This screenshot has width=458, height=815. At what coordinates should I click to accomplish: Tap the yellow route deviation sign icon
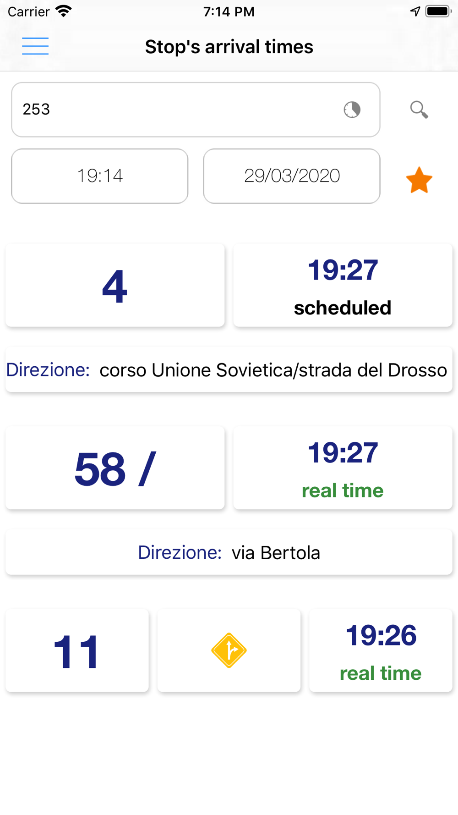coord(229,650)
